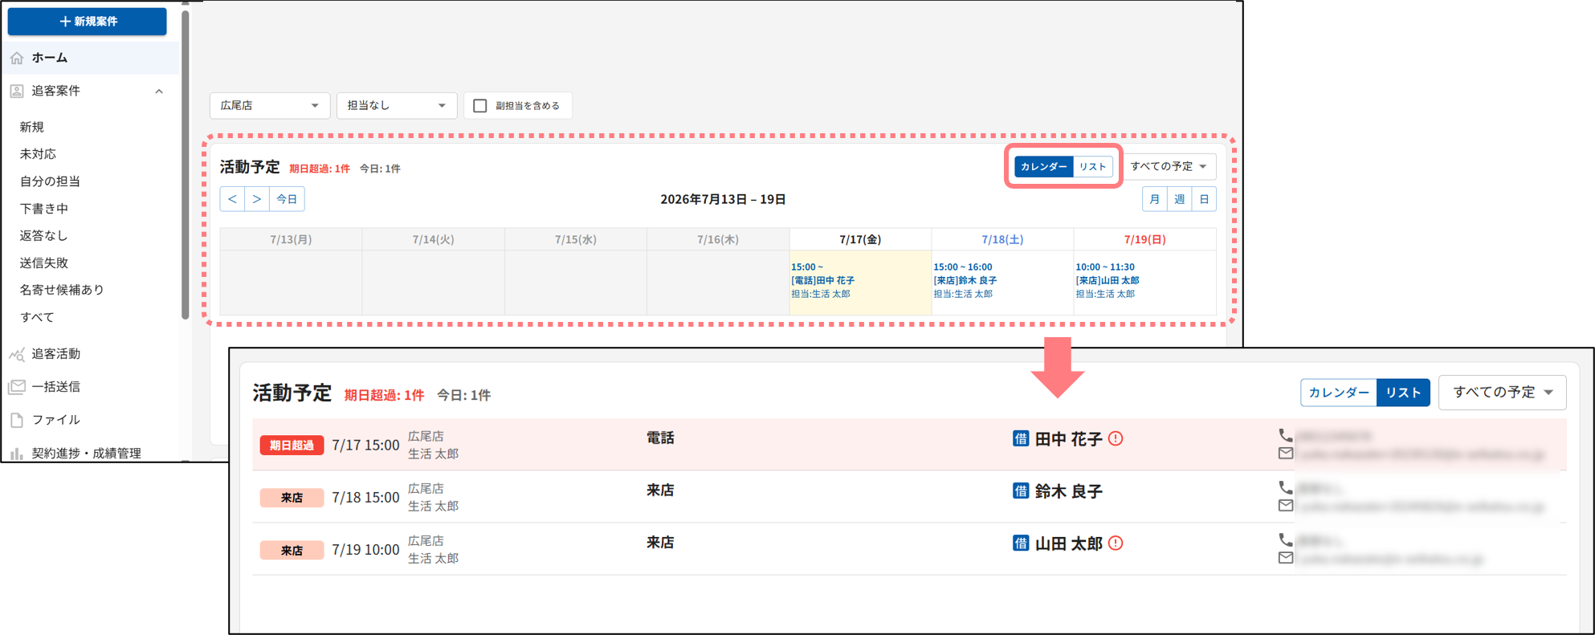This screenshot has height=635, width=1595.
Task: Open the 担当なし assignee dropdown
Action: [397, 105]
